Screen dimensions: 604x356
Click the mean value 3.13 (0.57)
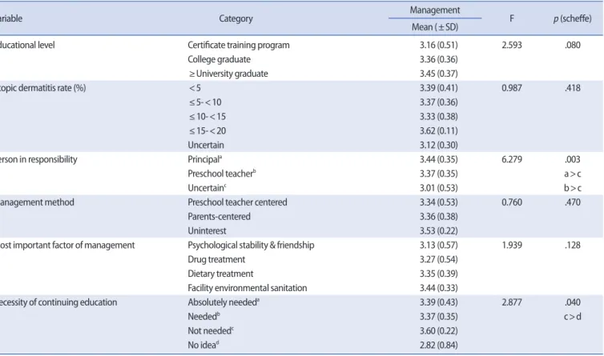click(x=438, y=245)
